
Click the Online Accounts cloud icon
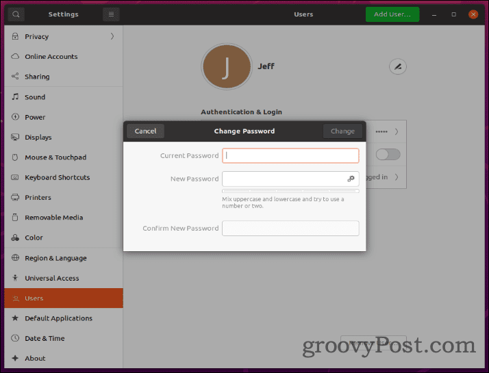pyautogui.click(x=15, y=57)
